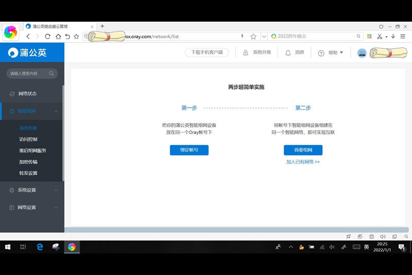Viewport: 412px width, 275px height.
Task: Launch Microsoft Edge from the taskbar
Action: click(40, 247)
